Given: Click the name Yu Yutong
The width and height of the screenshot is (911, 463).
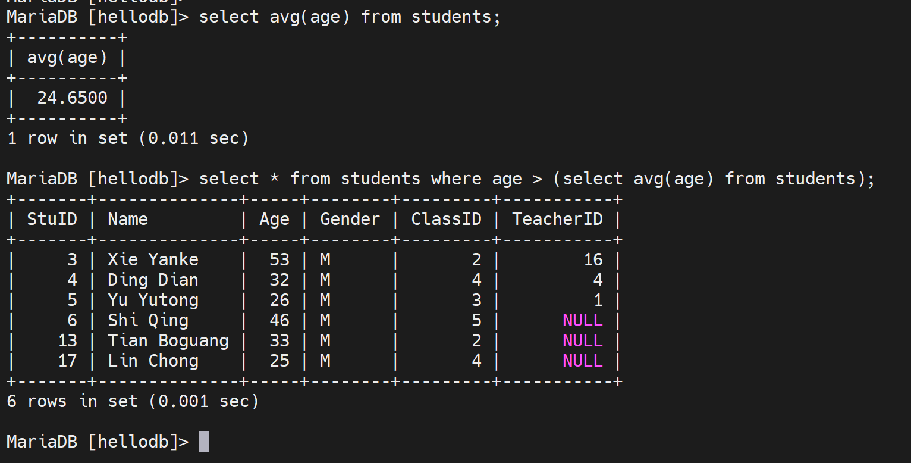Looking at the screenshot, I should click(x=153, y=300).
